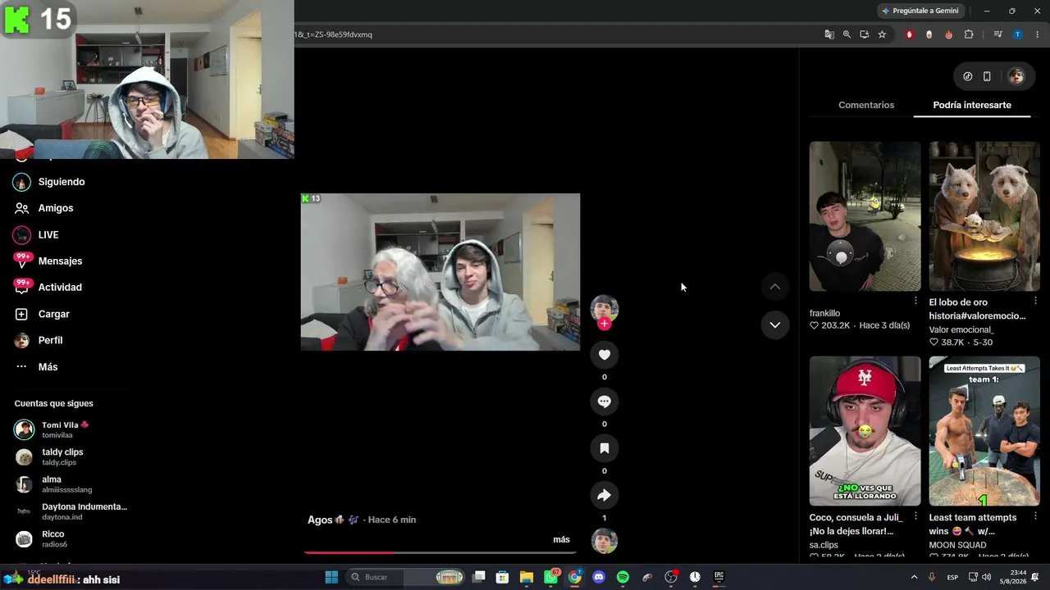
Task: Open the 'Coco, consuela a Juli' video thumbnail
Action: 865,431
